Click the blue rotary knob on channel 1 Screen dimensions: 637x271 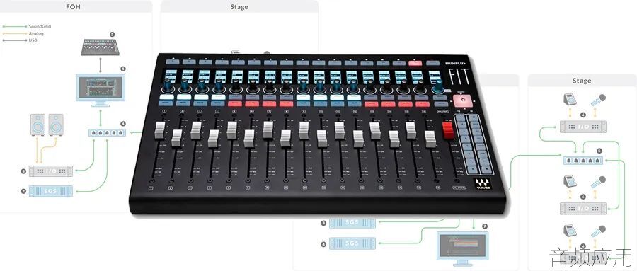point(167,87)
